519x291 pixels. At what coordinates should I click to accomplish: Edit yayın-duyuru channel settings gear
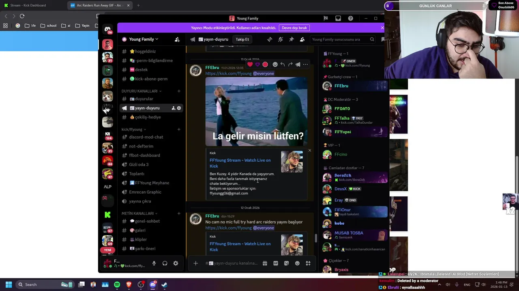coord(179,108)
